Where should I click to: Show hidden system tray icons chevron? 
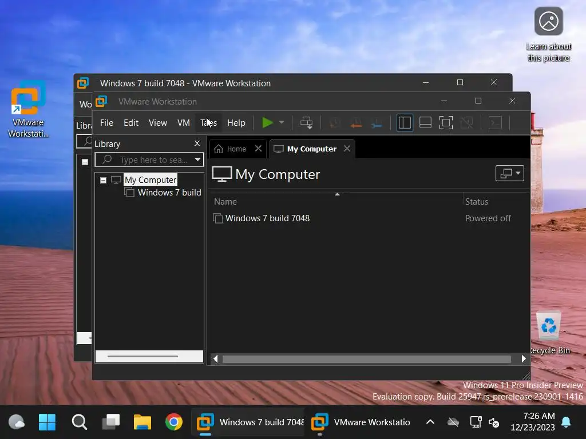(430, 422)
